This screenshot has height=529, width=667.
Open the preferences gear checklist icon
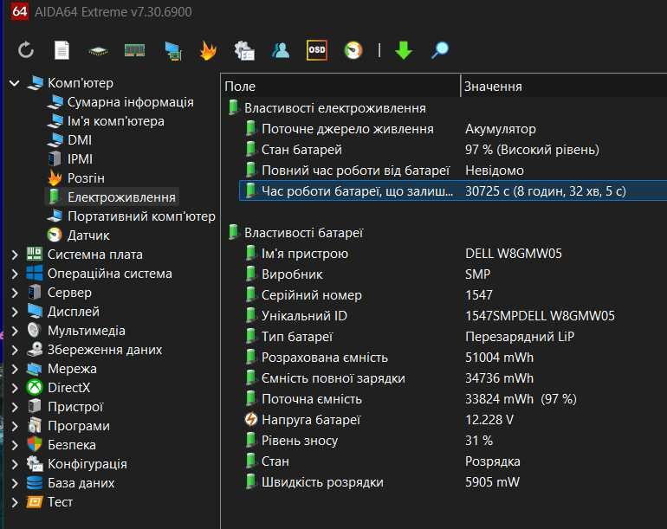[244, 50]
